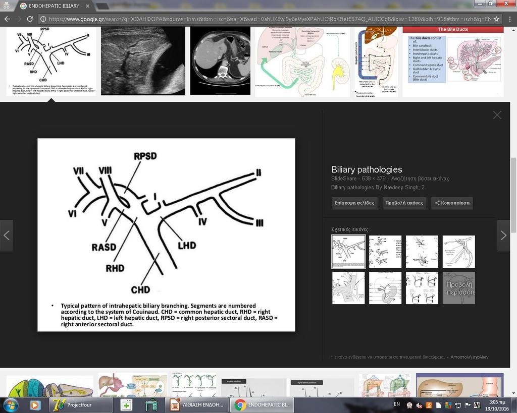Switch to Chrome ENDOHEPATIC BI... taskbar button
Image resolution: width=517 pixels, height=413 pixels.
262,405
